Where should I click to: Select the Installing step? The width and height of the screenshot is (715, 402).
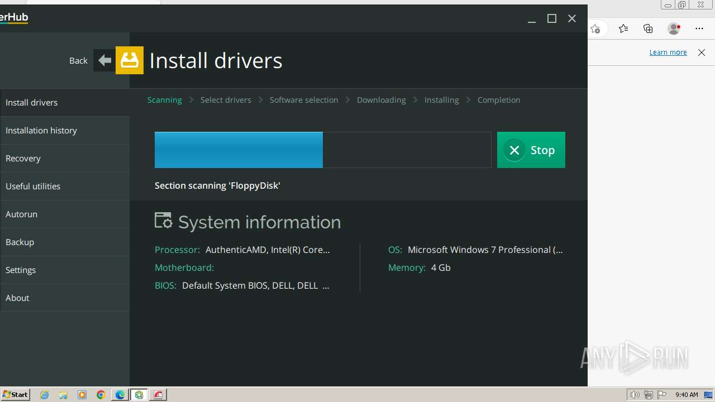[x=441, y=100]
